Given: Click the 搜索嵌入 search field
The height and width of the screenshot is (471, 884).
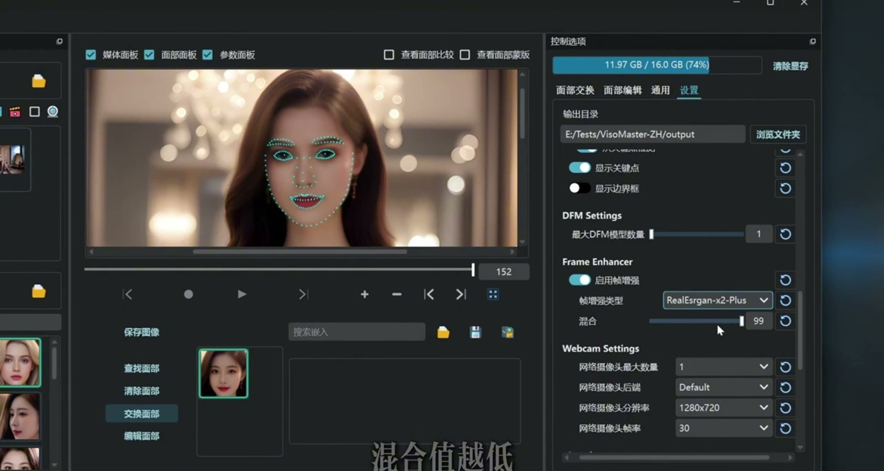Looking at the screenshot, I should (357, 332).
